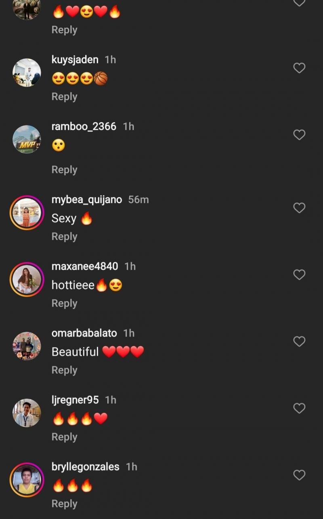Reply to kuysjaden's comment
The width and height of the screenshot is (323, 519).
(64, 97)
